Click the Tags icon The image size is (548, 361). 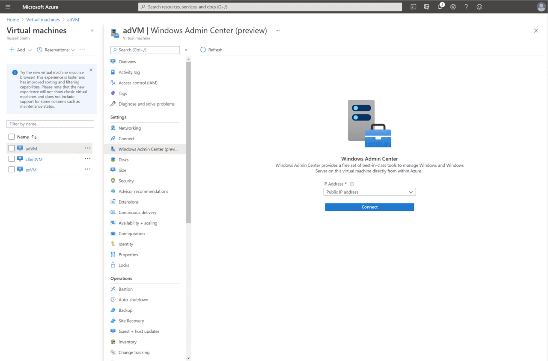tap(113, 93)
